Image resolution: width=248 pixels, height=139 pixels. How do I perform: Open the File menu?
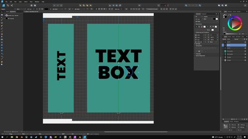tap(6, 2)
